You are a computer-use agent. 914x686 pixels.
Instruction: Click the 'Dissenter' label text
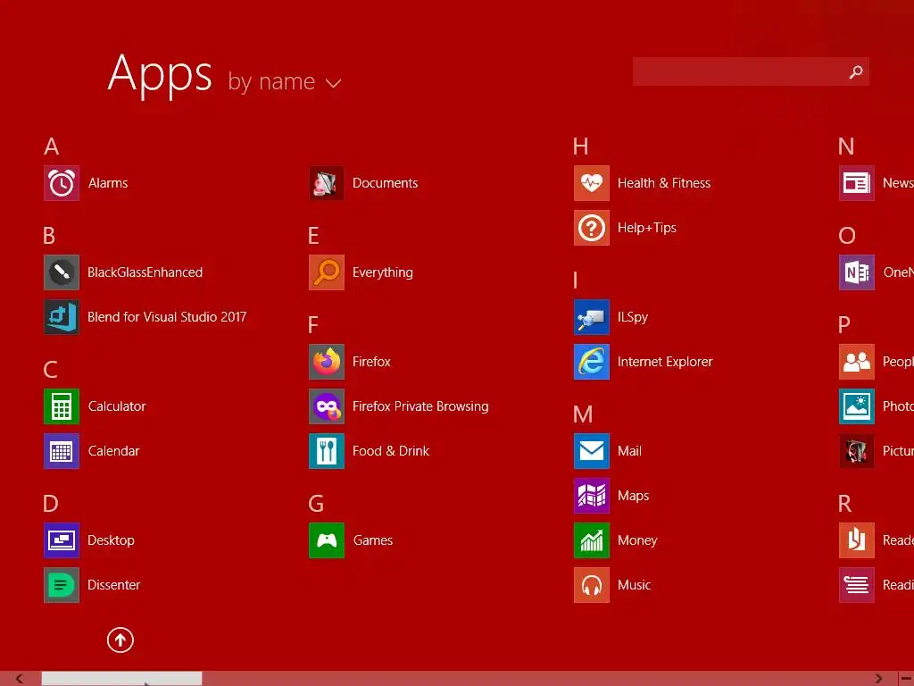click(x=113, y=585)
